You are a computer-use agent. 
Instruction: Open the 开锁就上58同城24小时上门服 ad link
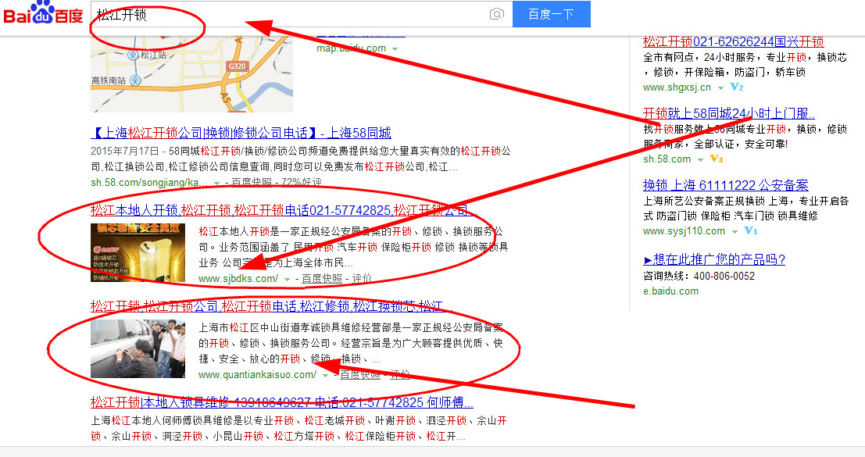click(x=729, y=113)
